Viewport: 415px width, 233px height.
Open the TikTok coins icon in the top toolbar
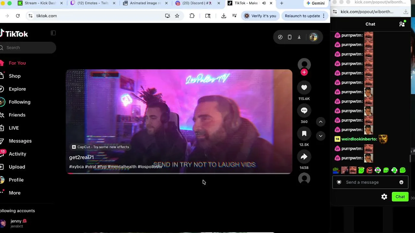coord(280,37)
